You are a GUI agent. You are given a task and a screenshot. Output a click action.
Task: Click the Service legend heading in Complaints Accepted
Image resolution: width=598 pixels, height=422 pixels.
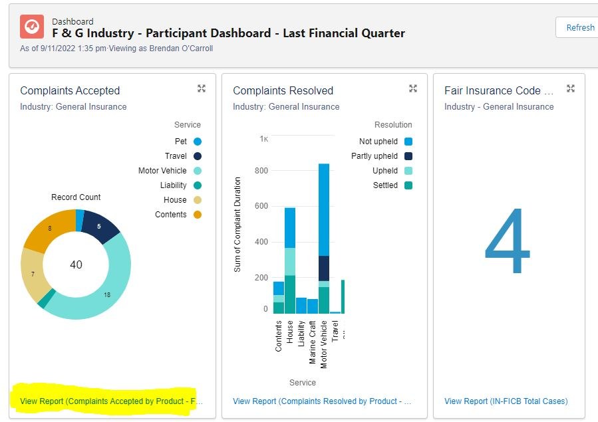coord(188,124)
